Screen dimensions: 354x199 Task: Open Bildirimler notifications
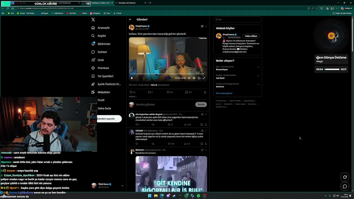(x=101, y=44)
